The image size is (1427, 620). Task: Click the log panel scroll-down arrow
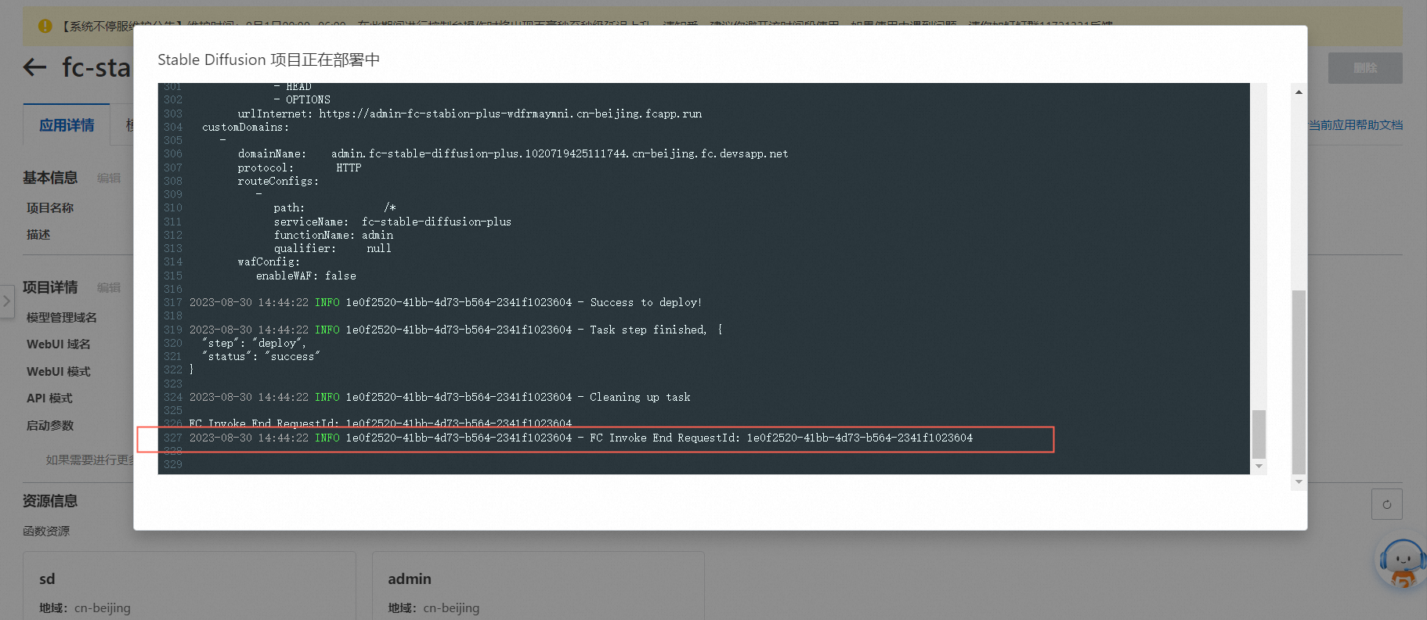tap(1259, 467)
